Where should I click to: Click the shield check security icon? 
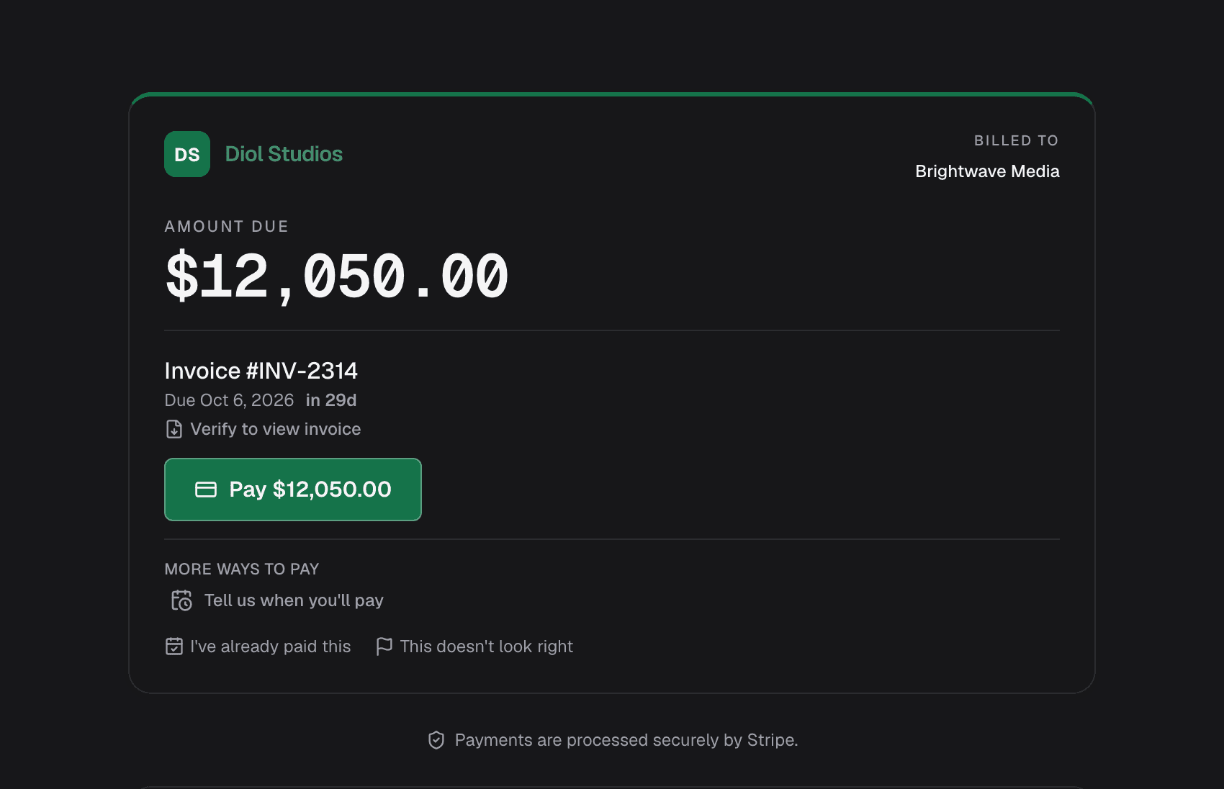coord(436,740)
